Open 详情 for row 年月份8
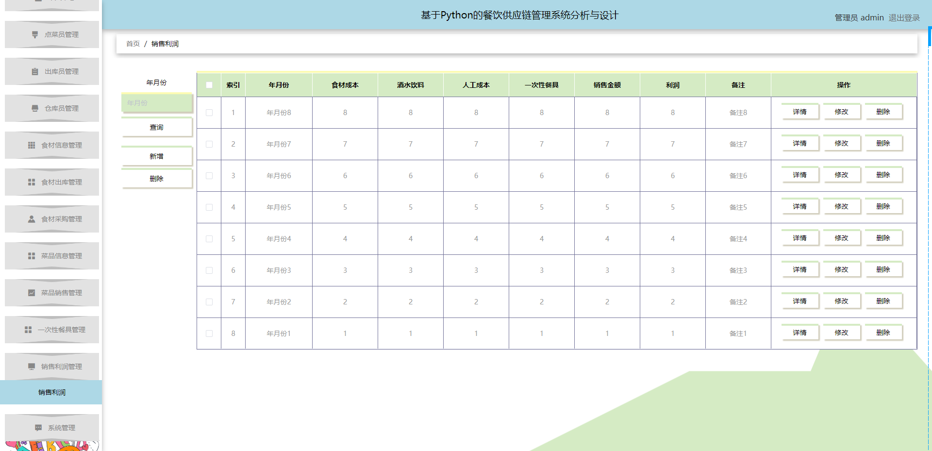This screenshot has width=932, height=451. 800,112
